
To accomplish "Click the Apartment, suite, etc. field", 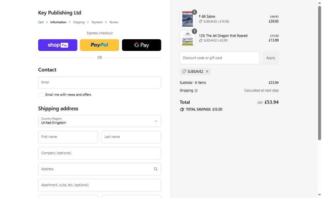I will coord(100,185).
